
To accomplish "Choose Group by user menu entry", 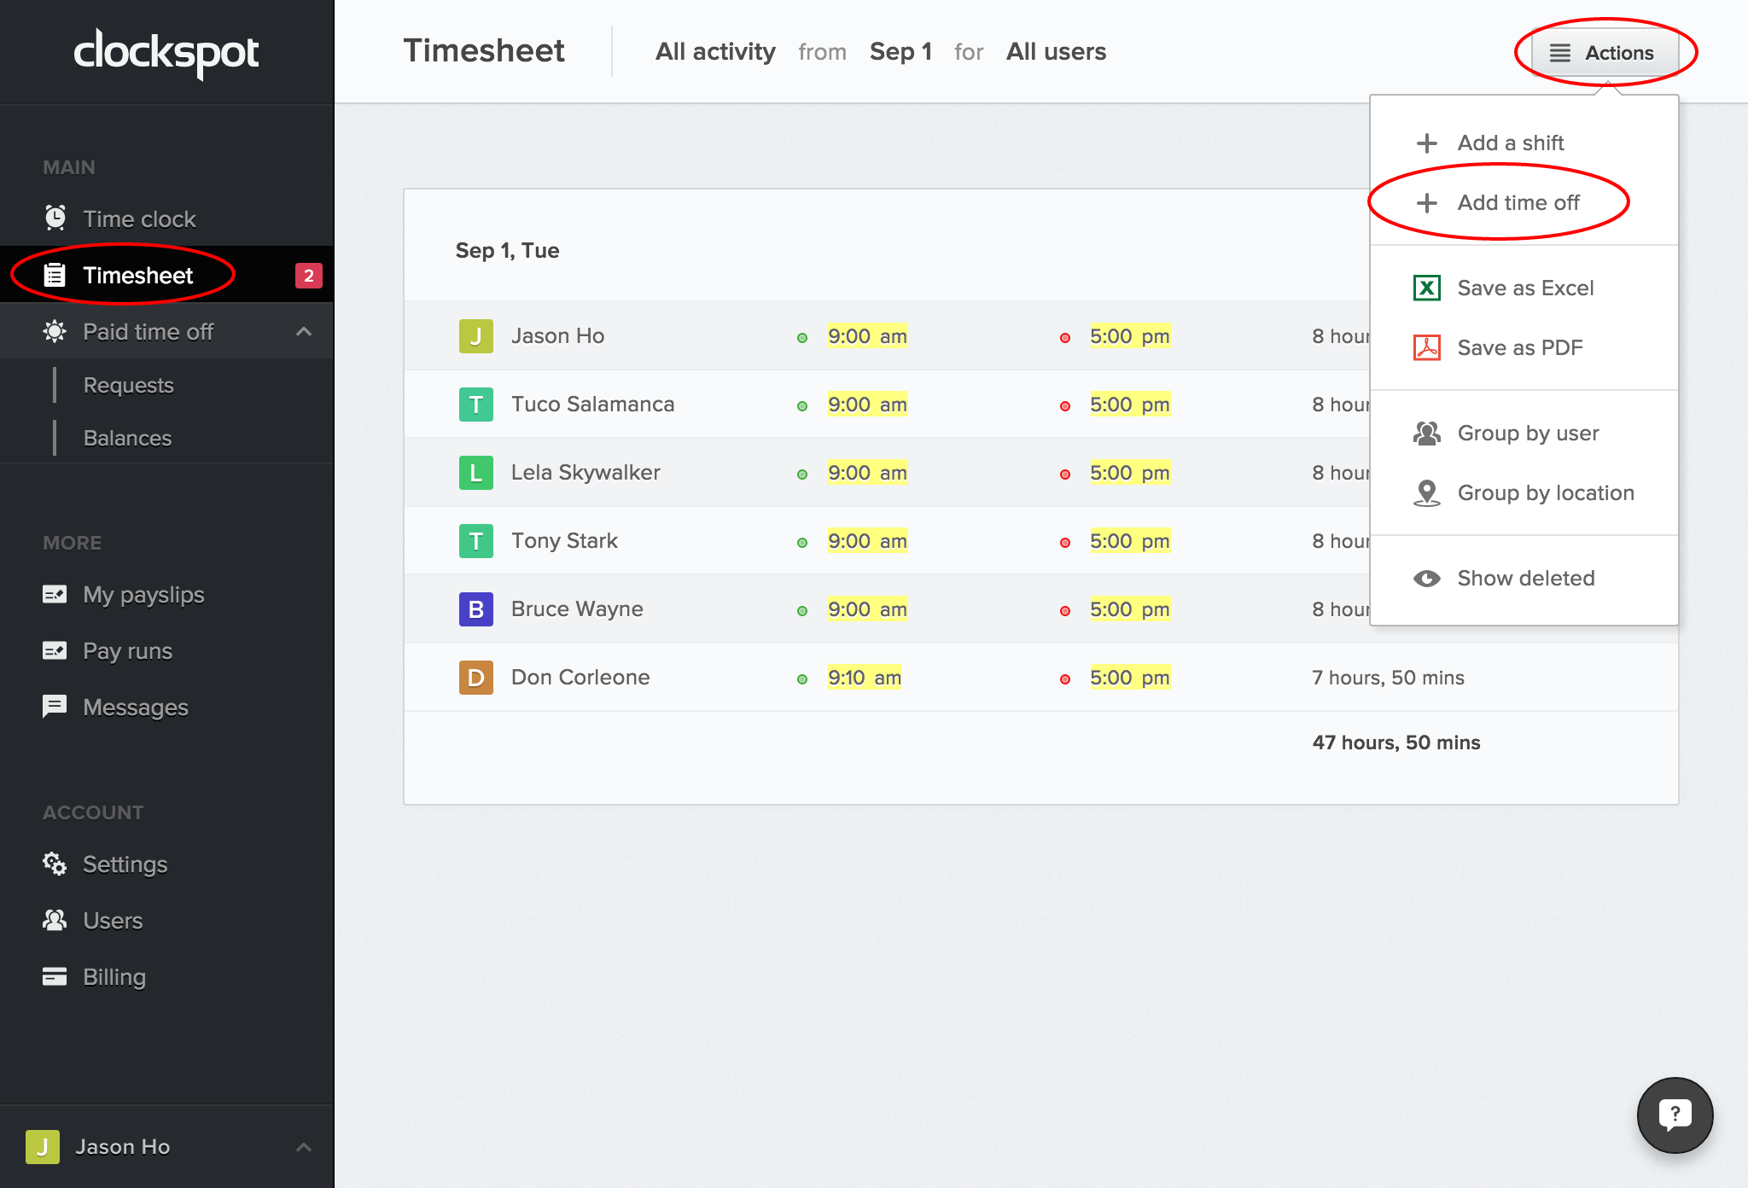I will pyautogui.click(x=1527, y=433).
